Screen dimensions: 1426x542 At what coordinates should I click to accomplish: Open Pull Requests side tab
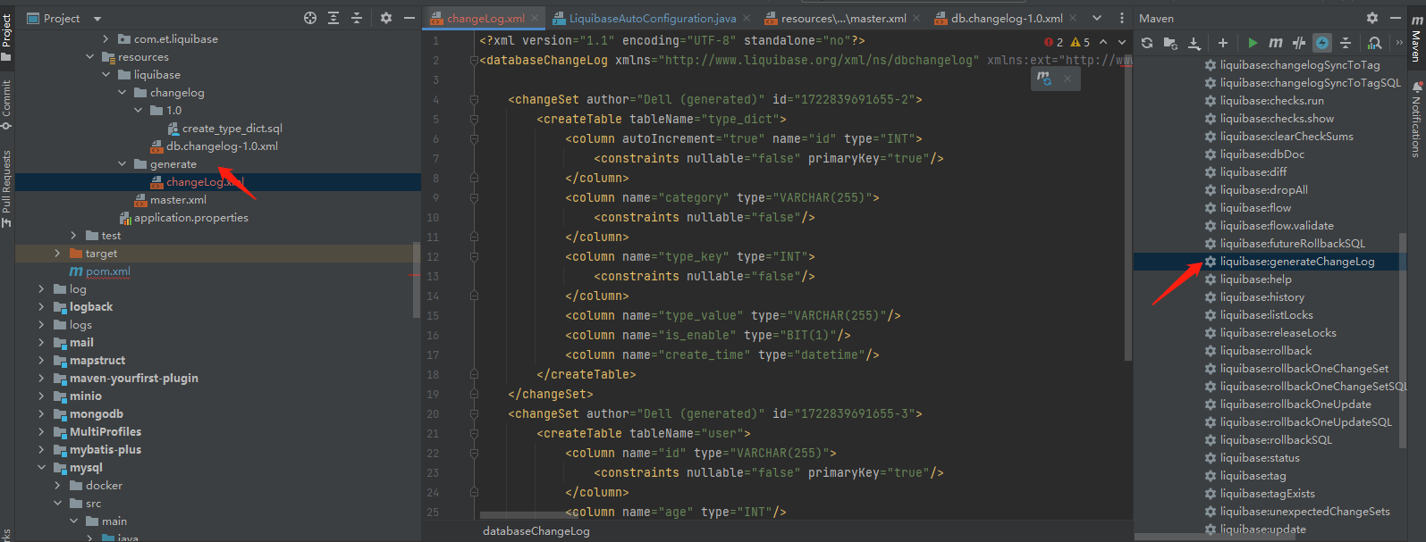click(x=6, y=188)
